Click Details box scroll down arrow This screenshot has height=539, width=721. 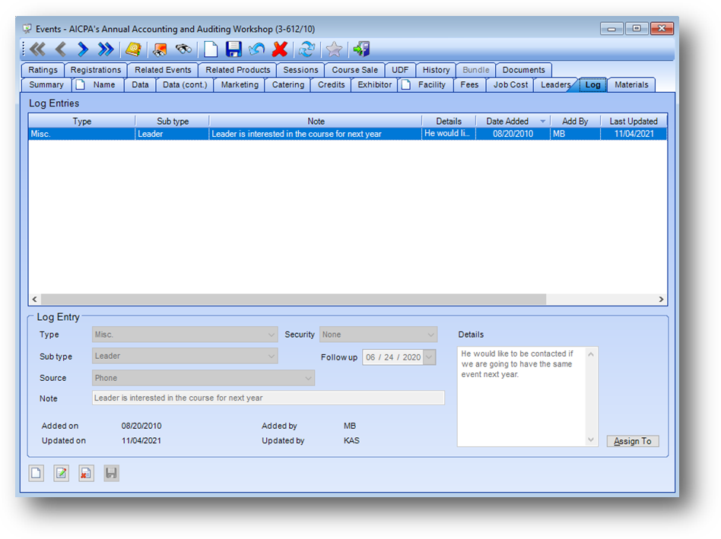point(591,439)
